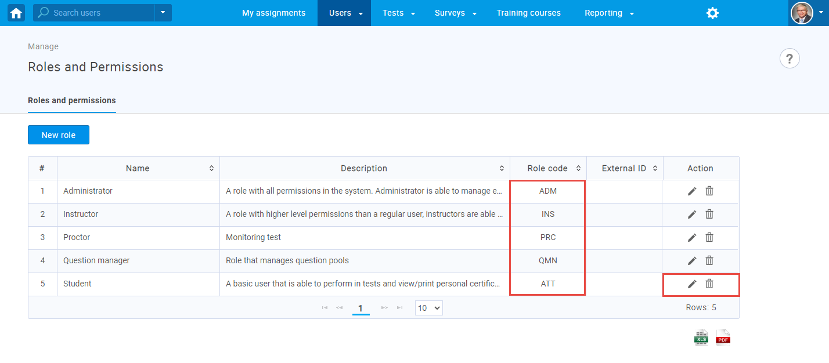Select the Administrator name cell

click(138, 191)
